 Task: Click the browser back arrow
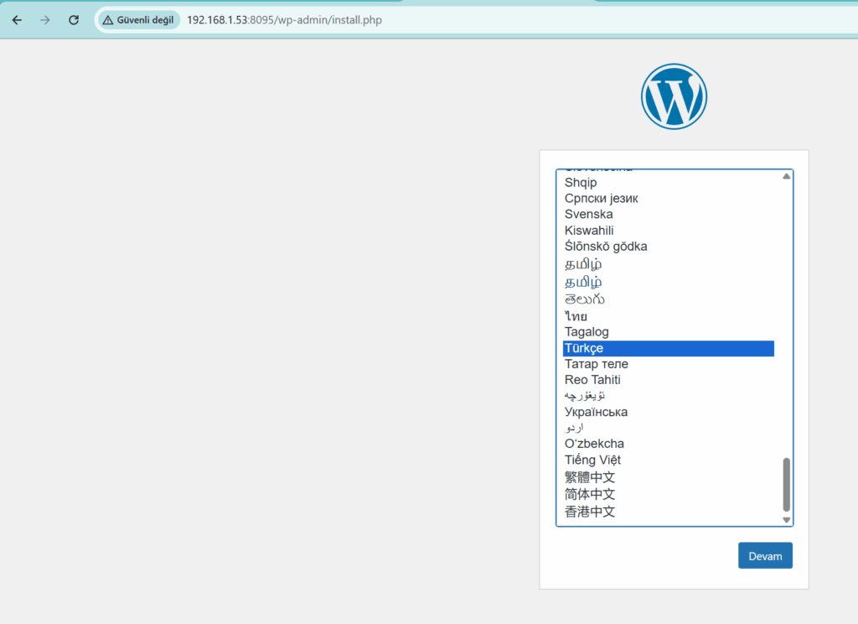pos(17,19)
